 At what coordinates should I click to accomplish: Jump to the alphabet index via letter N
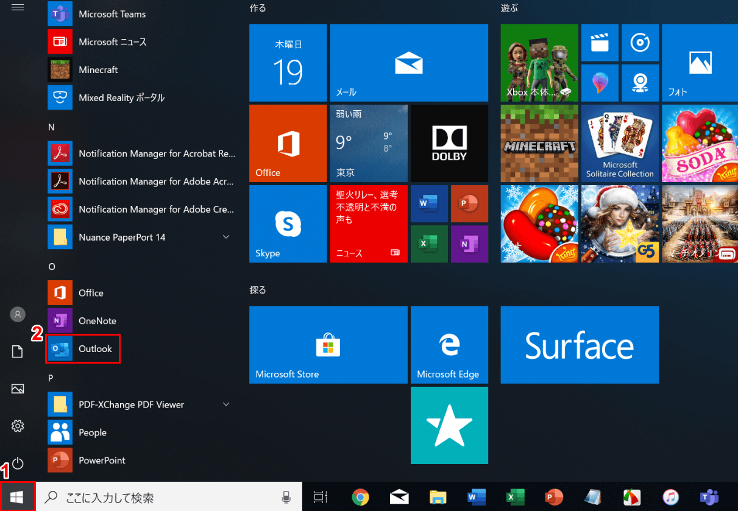[x=51, y=127]
